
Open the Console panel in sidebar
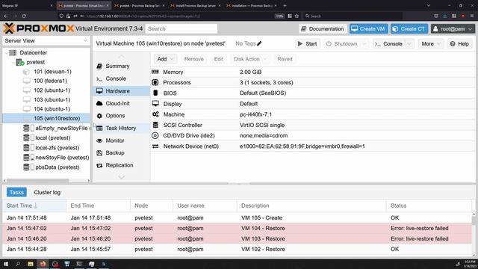point(116,78)
